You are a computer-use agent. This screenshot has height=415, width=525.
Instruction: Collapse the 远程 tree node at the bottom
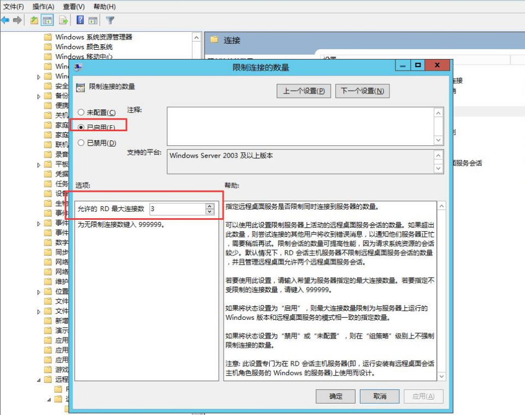[x=39, y=379]
